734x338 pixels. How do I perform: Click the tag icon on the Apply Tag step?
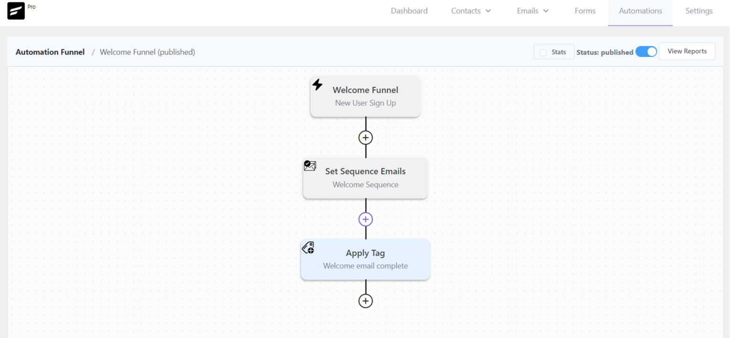pos(308,248)
